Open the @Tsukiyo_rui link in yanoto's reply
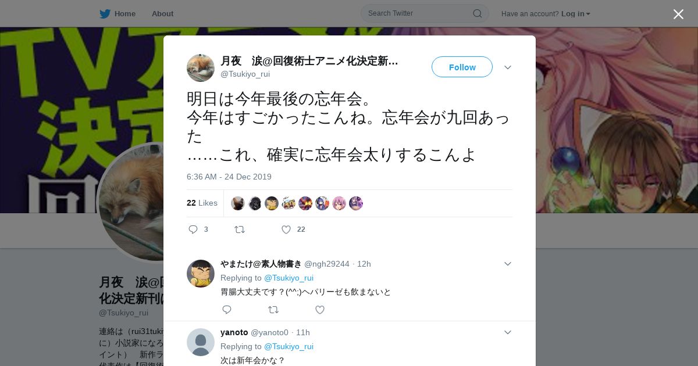The height and width of the screenshot is (366, 698). [289, 346]
